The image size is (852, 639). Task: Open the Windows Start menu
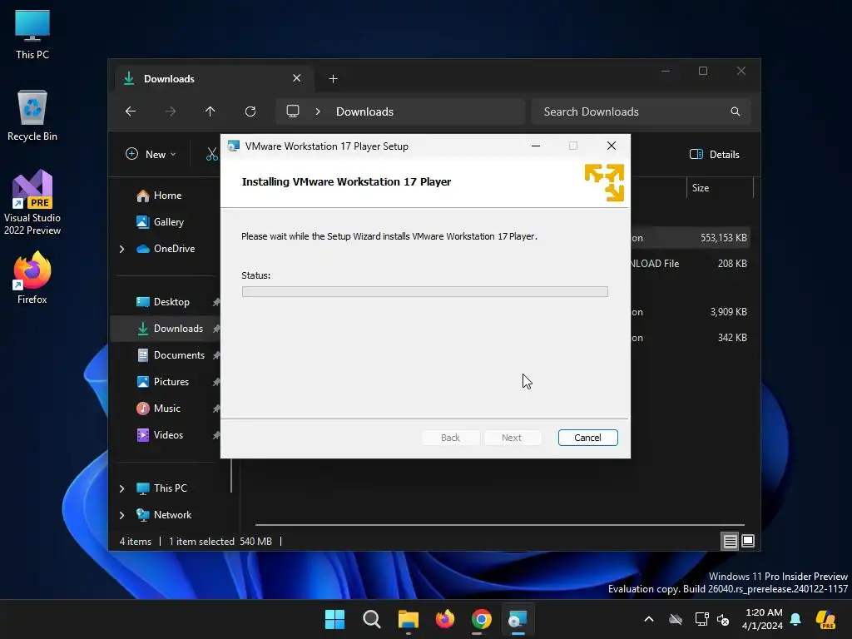click(x=334, y=619)
